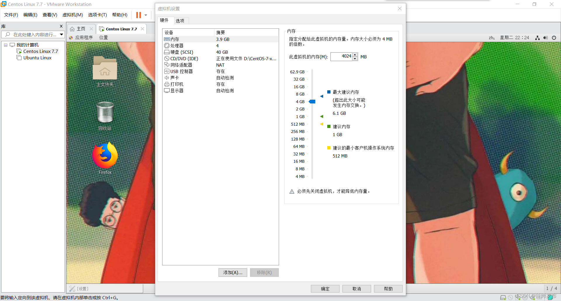Click the zh input method indicator
Viewport: 561px width, 301px height.
pos(492,38)
